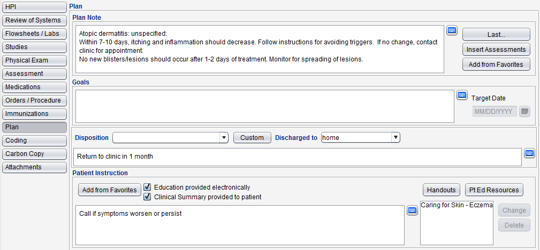Click the Pt Ed Resources button
The width and height of the screenshot is (540, 250).
click(494, 190)
